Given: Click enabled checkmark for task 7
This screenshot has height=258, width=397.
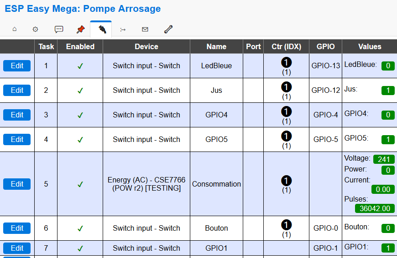Looking at the screenshot, I should point(80,248).
